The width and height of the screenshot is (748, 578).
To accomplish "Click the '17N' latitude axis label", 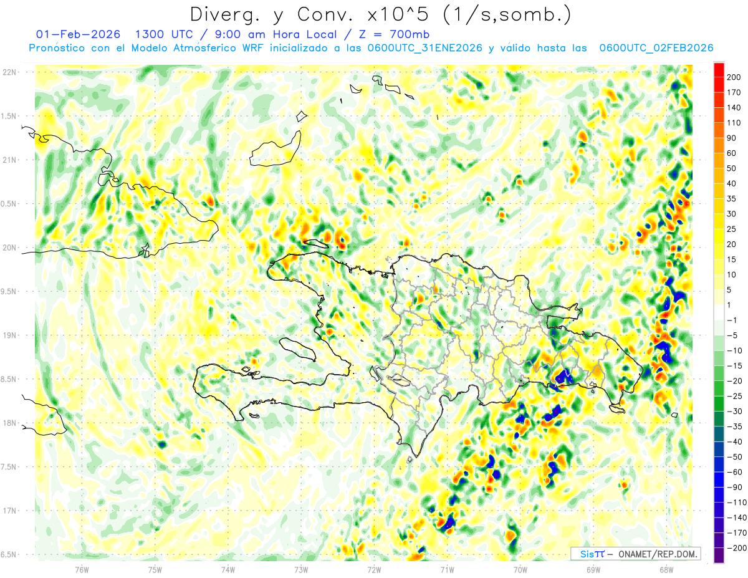I will [x=10, y=511].
